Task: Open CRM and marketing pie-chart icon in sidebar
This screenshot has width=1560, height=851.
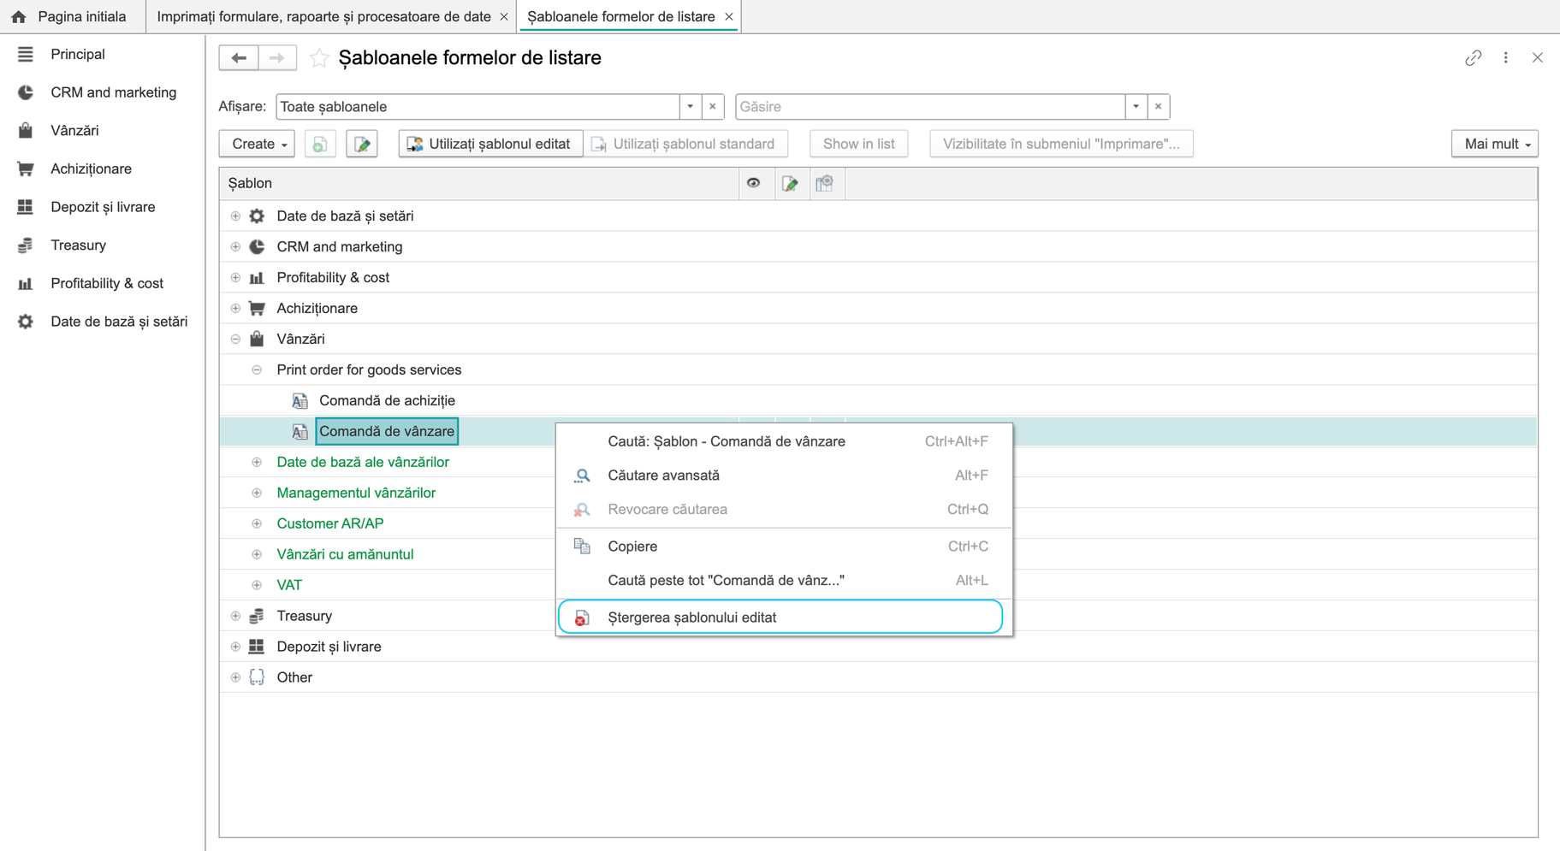Action: coord(26,92)
